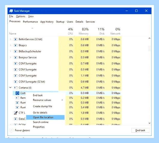Switch to the Users tab
159x143 pixels.
[x=70, y=22]
